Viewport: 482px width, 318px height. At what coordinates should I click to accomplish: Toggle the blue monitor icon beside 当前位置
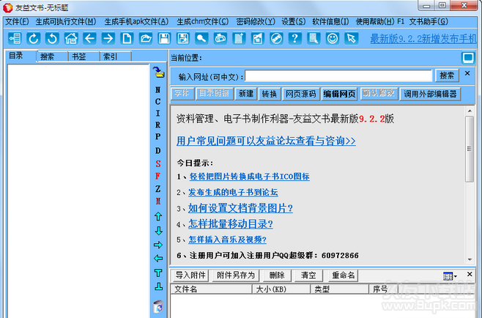pos(468,58)
